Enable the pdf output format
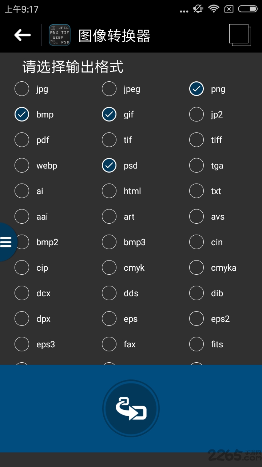The image size is (262, 467). pyautogui.click(x=22, y=140)
